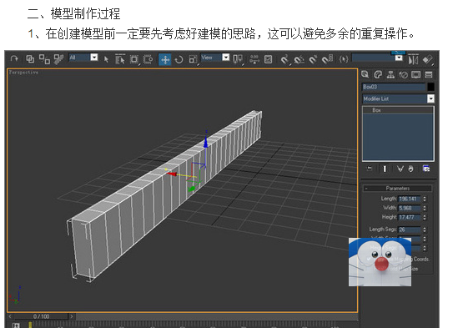The image size is (453, 328).
Task: Click the Box03 object name field
Action: coord(394,87)
